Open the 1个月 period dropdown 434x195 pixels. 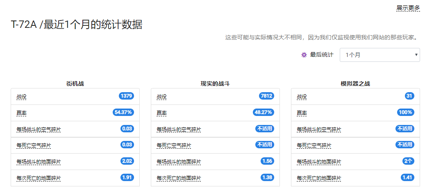coord(380,55)
